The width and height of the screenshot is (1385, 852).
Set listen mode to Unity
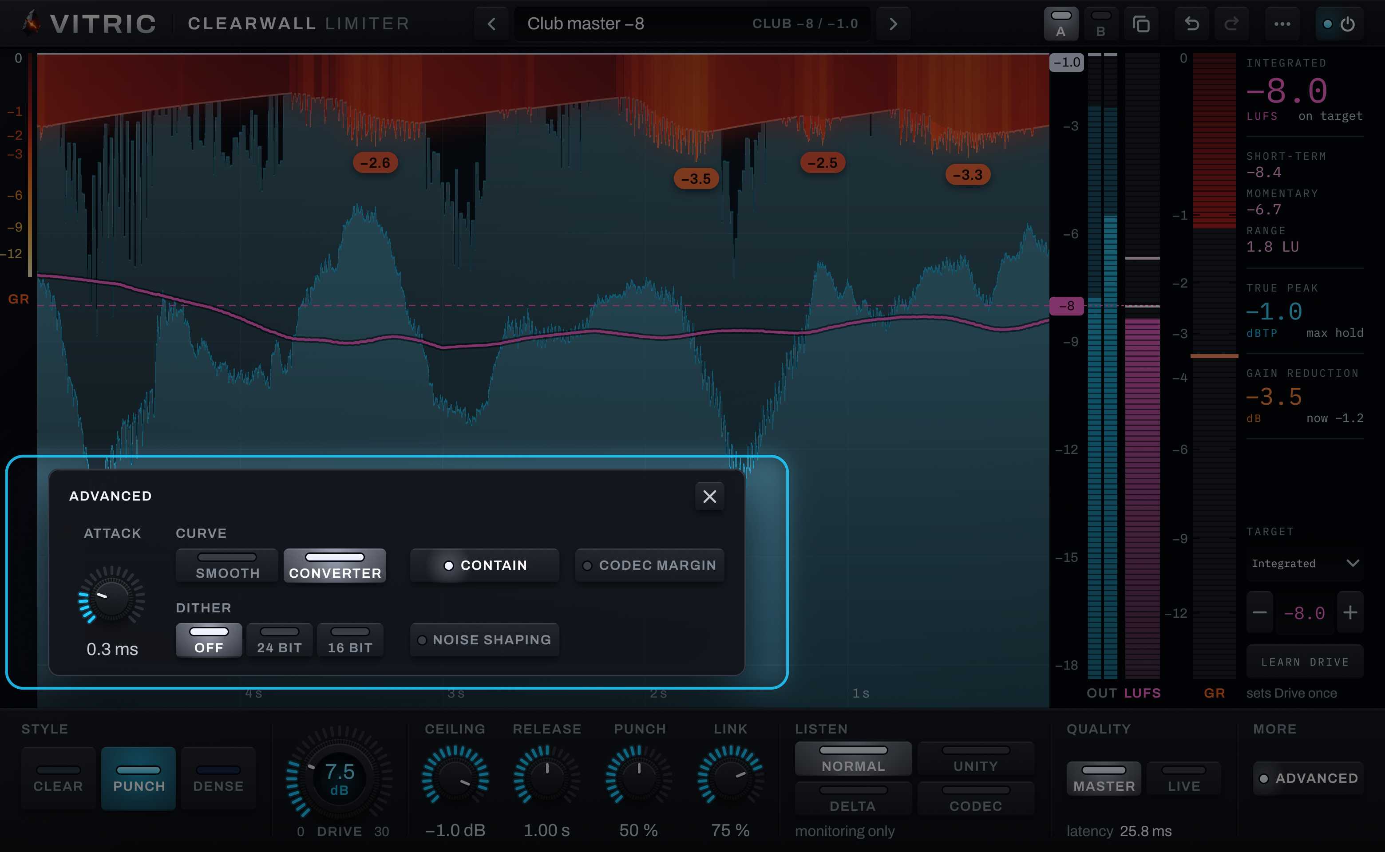976,758
